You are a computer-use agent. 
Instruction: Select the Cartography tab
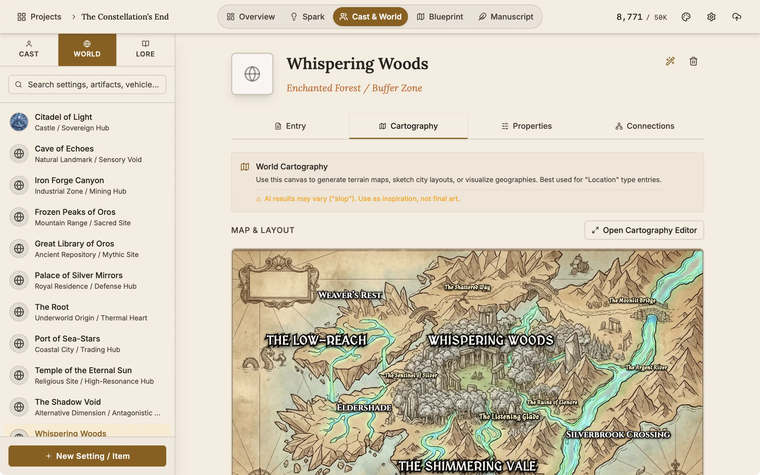[x=408, y=126]
